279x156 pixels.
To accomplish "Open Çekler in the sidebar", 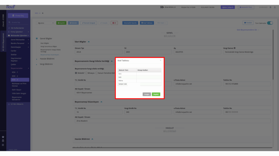I will tap(13, 64).
